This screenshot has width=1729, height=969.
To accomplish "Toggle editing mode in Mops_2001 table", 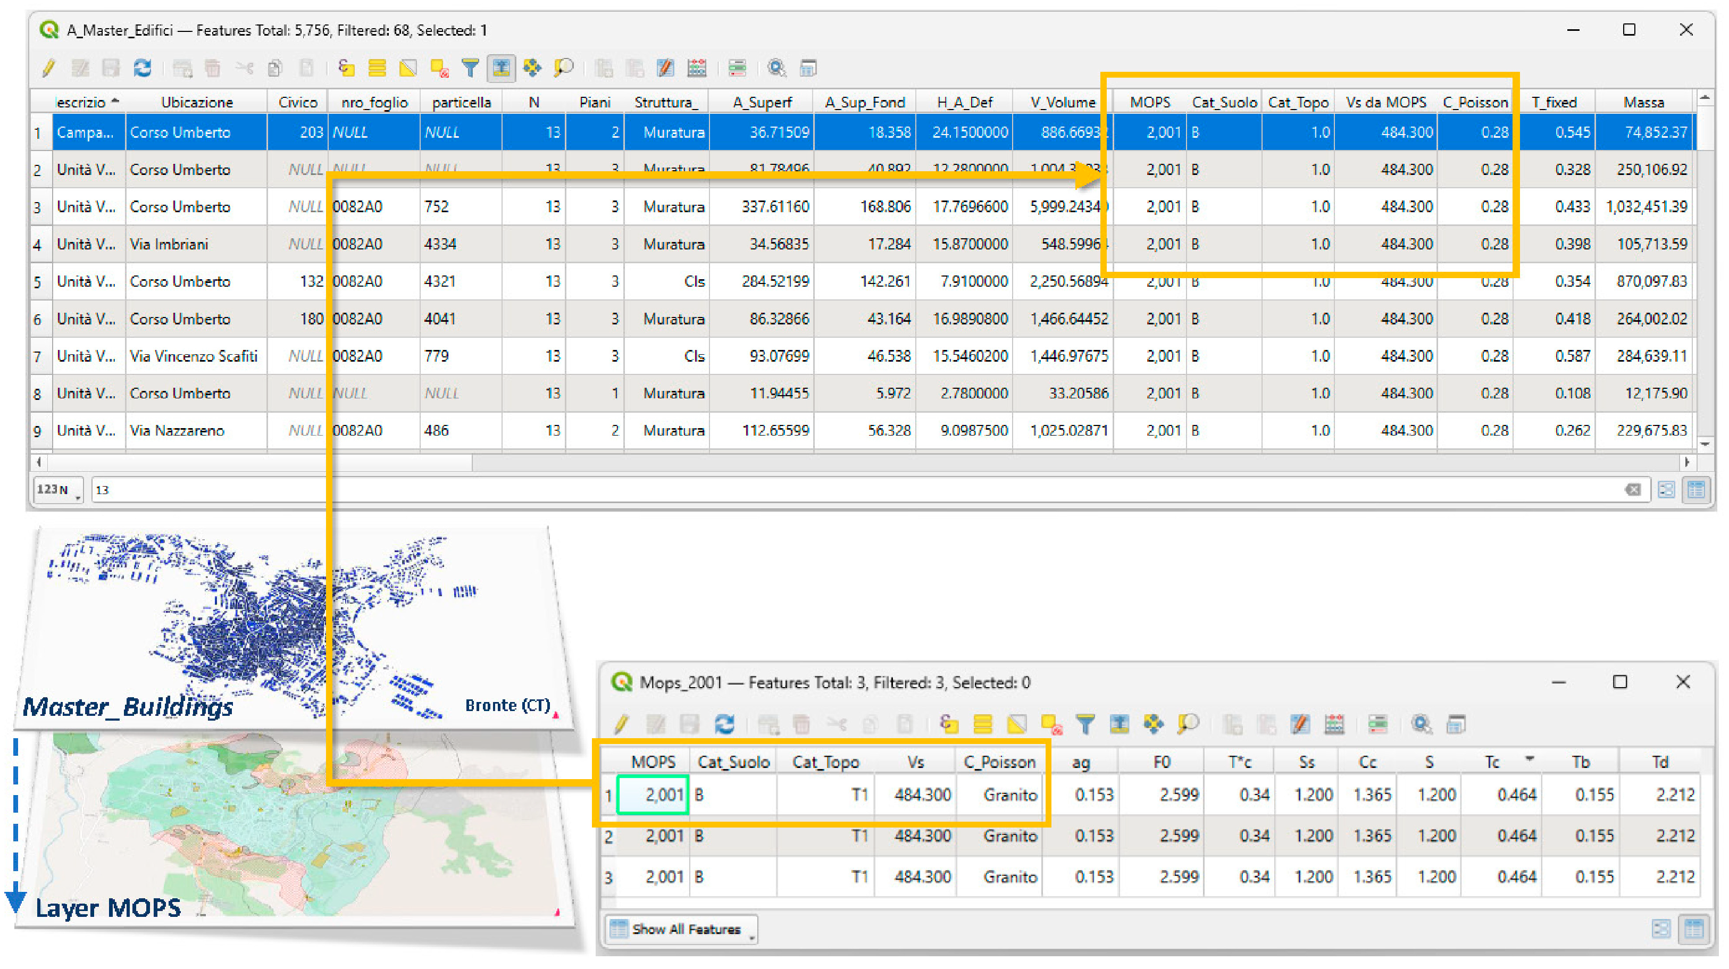I will point(622,724).
